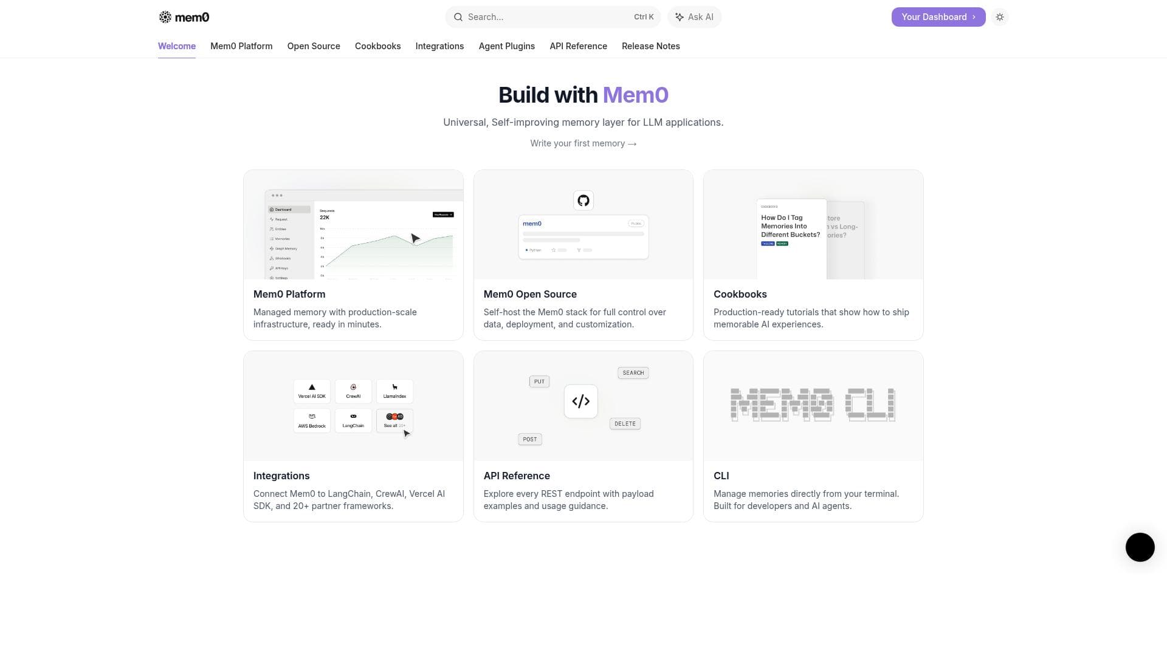View the Release Notes tab
The image size is (1167, 656).
coord(651,46)
